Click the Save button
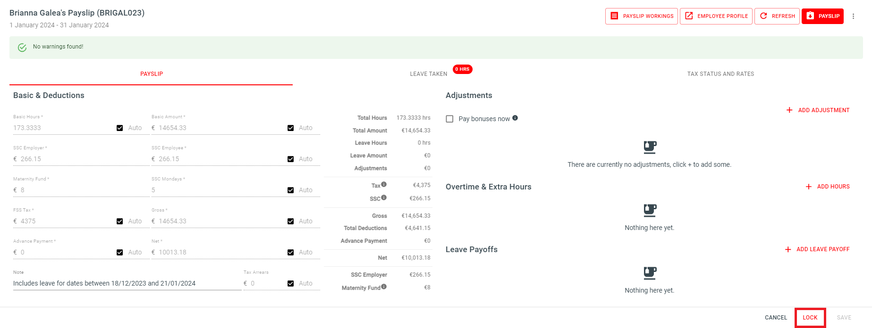872x328 pixels. pyautogui.click(x=844, y=318)
